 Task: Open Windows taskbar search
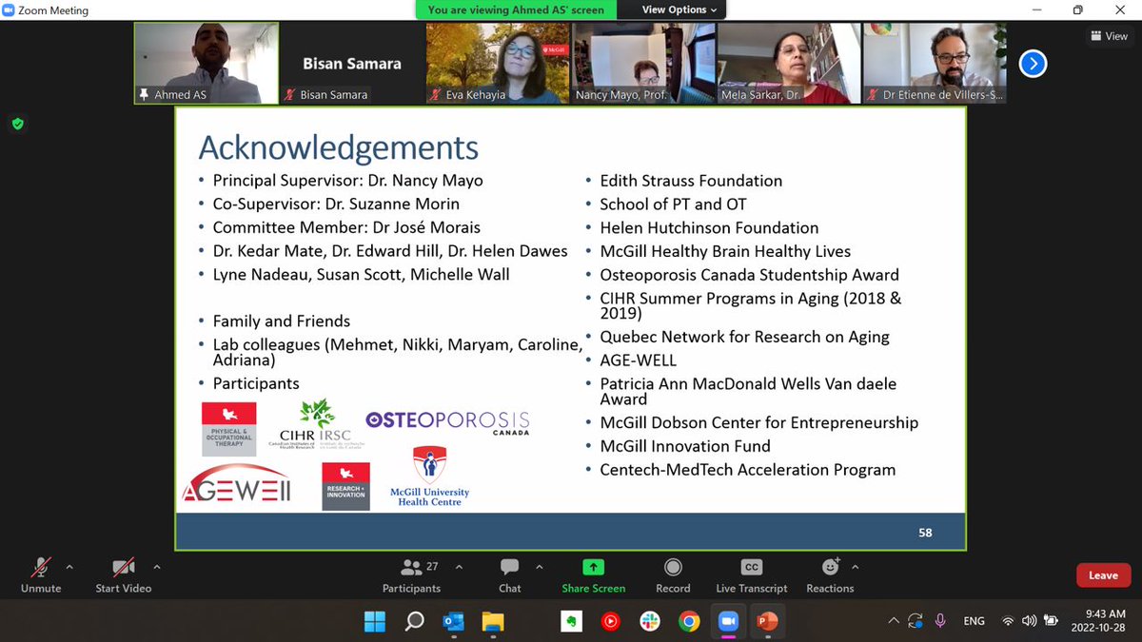point(414,621)
